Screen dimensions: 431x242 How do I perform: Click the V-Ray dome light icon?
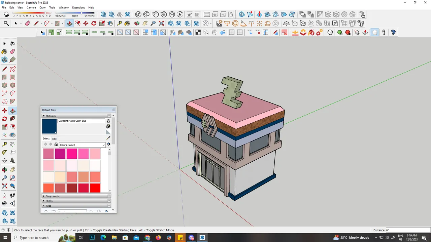[268, 23]
